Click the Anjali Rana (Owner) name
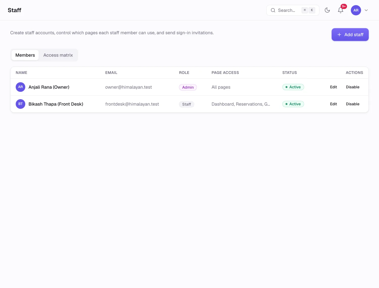 coord(49,87)
